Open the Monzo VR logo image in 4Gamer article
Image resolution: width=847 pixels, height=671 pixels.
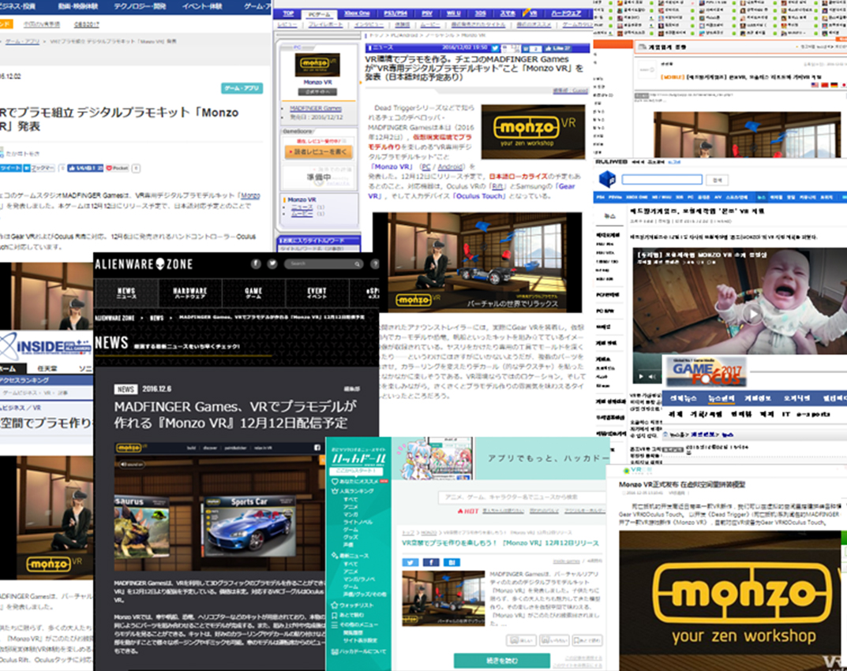[x=533, y=132]
